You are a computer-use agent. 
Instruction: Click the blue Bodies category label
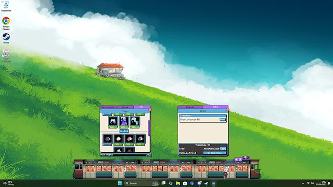pos(124,131)
